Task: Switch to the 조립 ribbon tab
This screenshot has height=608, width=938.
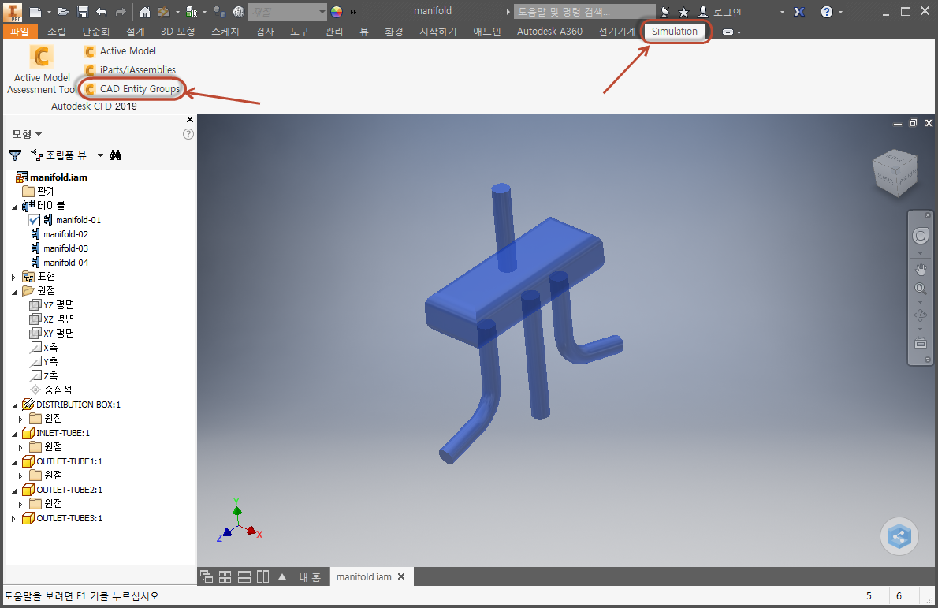Action: [x=57, y=31]
